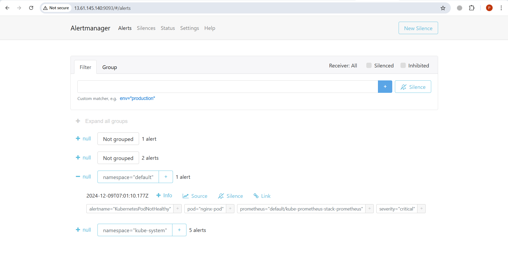Add prometheus label matcher using its plus icon
Viewport: 508px width, 256px height.
(x=369, y=209)
